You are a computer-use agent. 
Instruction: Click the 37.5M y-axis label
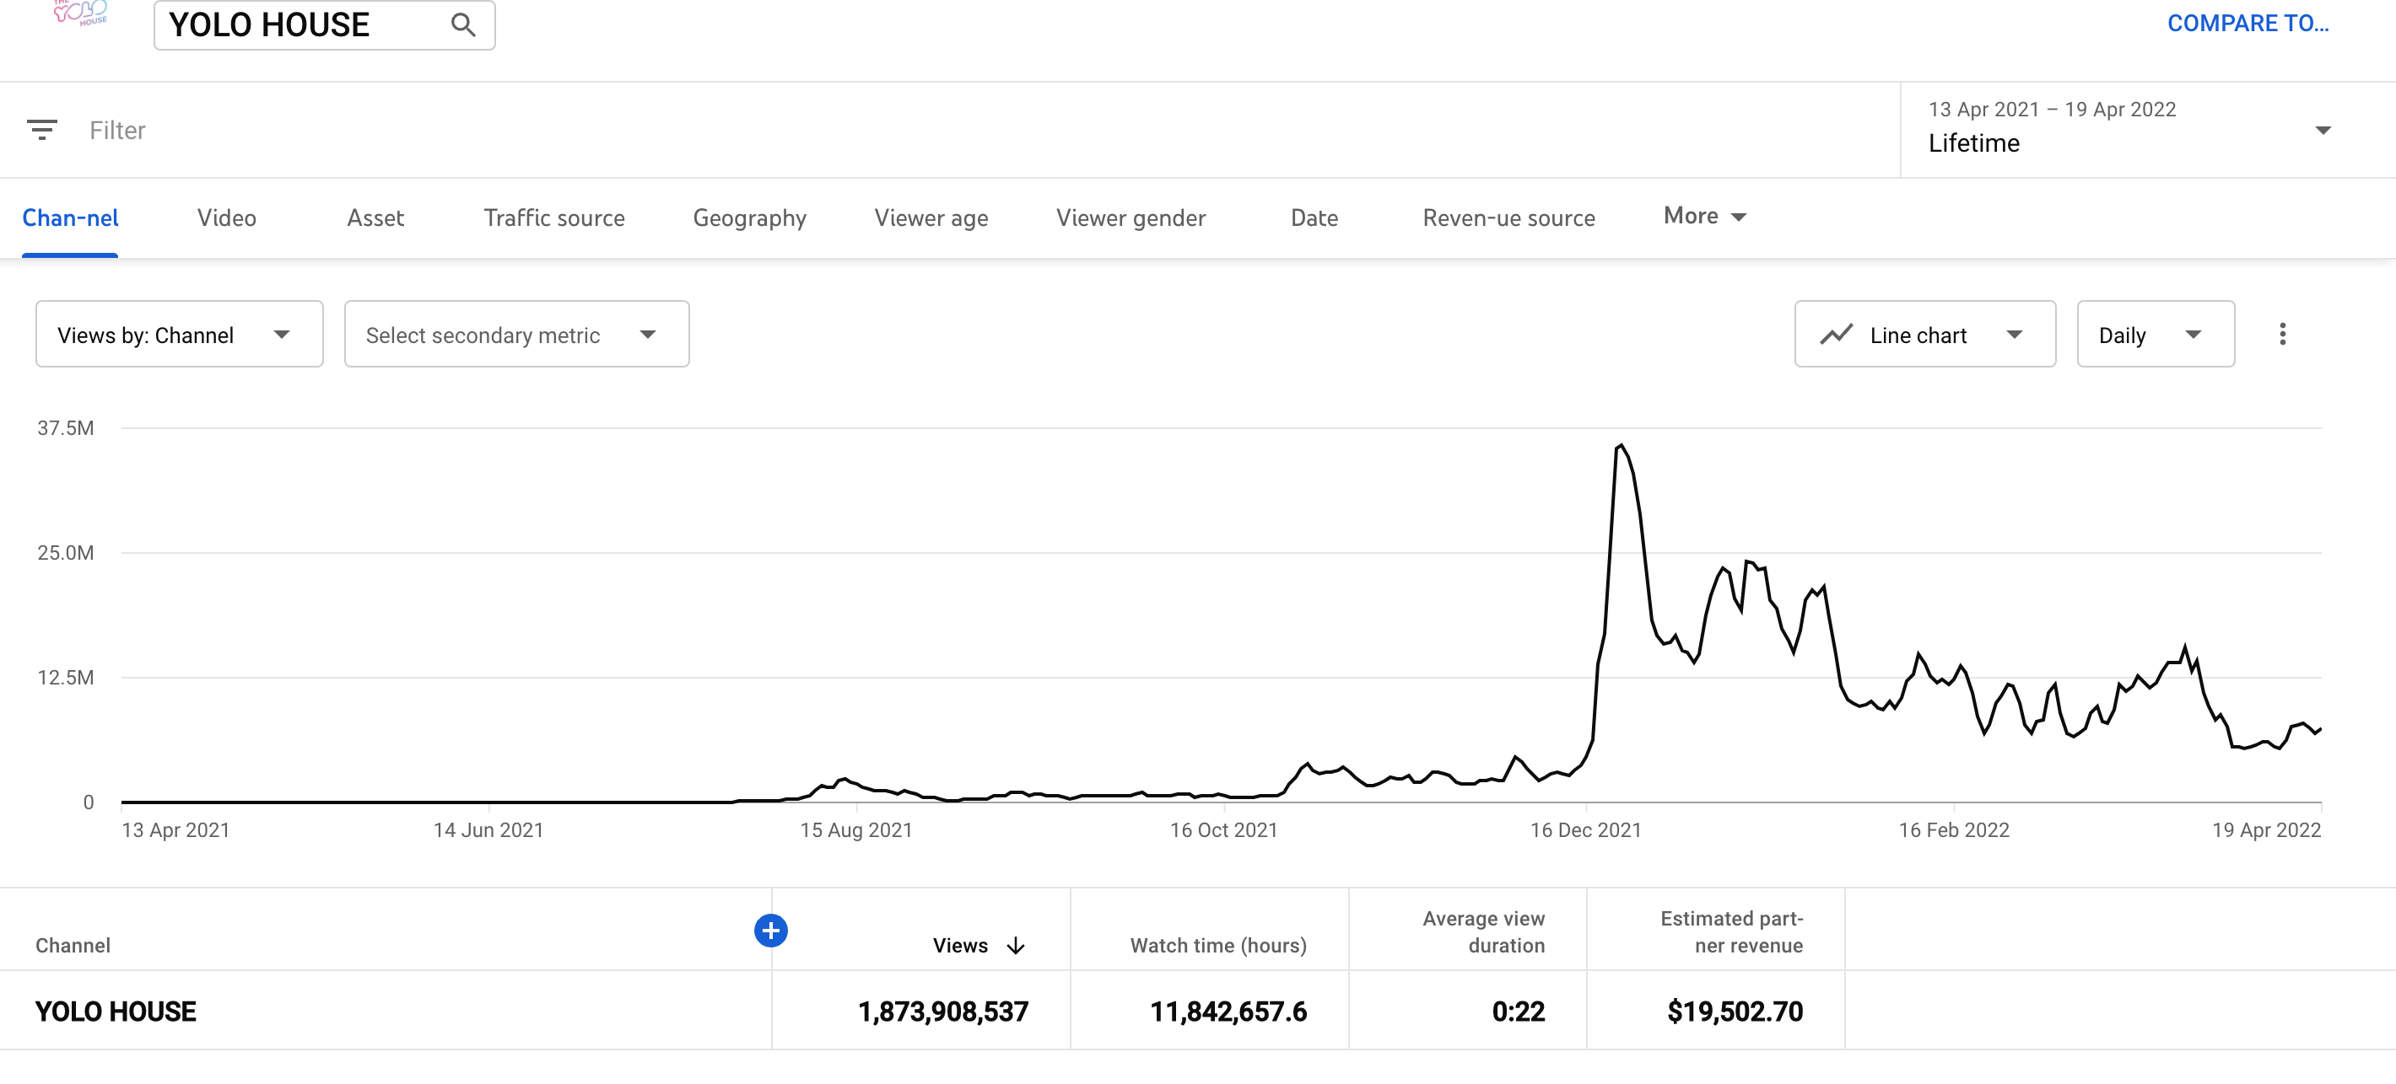click(65, 427)
